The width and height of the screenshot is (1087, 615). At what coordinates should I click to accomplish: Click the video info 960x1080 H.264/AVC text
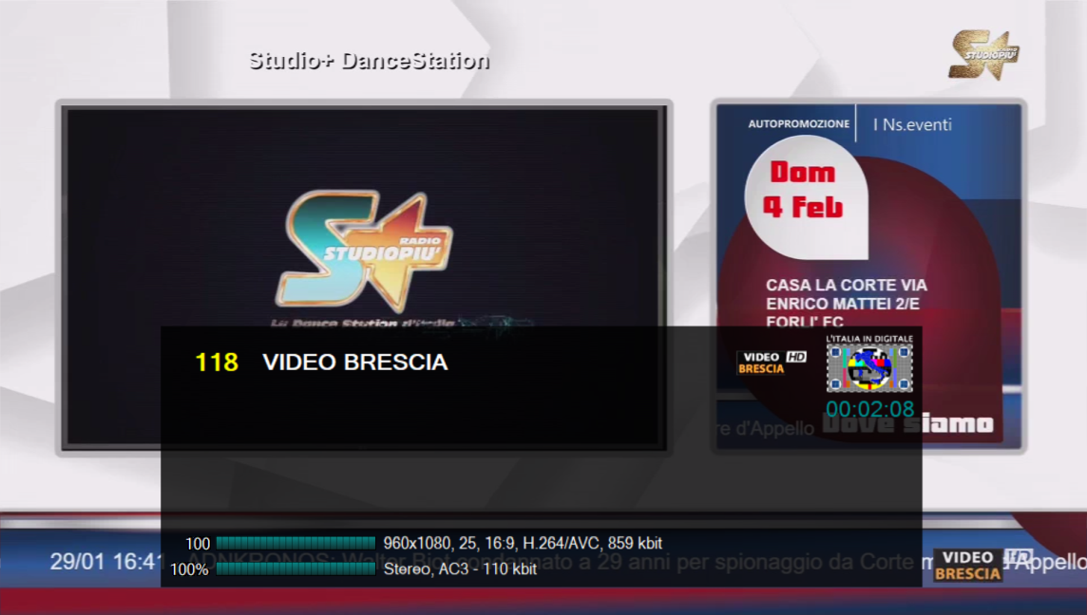point(523,543)
